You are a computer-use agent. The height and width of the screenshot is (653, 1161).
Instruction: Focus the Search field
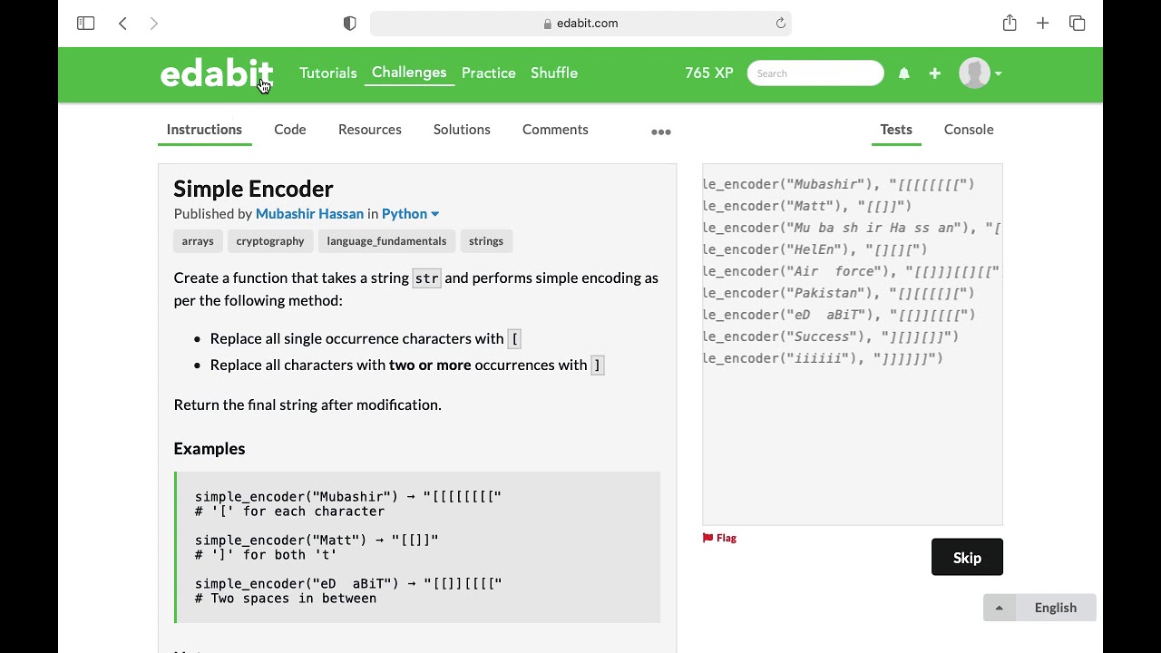[x=815, y=73]
